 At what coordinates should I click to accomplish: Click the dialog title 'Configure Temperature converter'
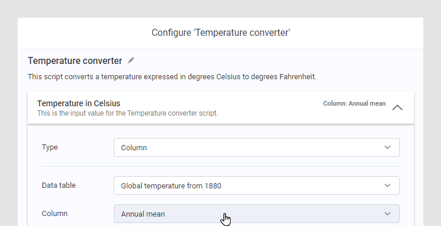click(221, 32)
